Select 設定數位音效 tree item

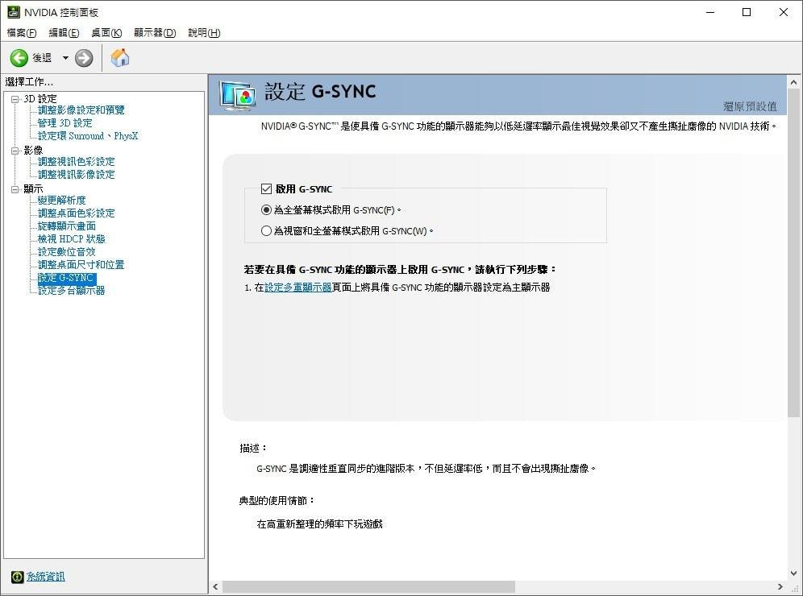67,252
